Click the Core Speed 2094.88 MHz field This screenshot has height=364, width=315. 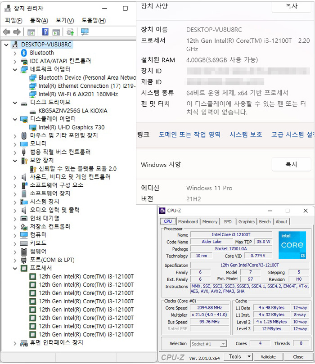[x=210, y=308]
